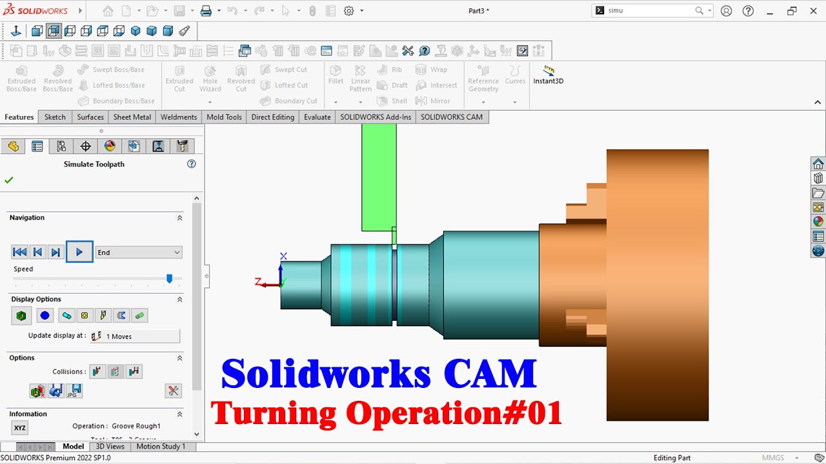Toggle the green pill display option

point(139,316)
